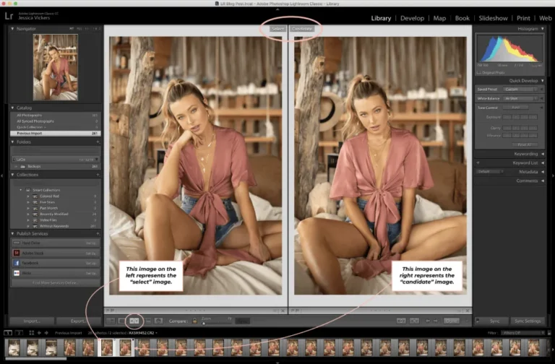555x364 pixels.
Task: Open toolbar options arrow beside Done
Action: (x=467, y=321)
